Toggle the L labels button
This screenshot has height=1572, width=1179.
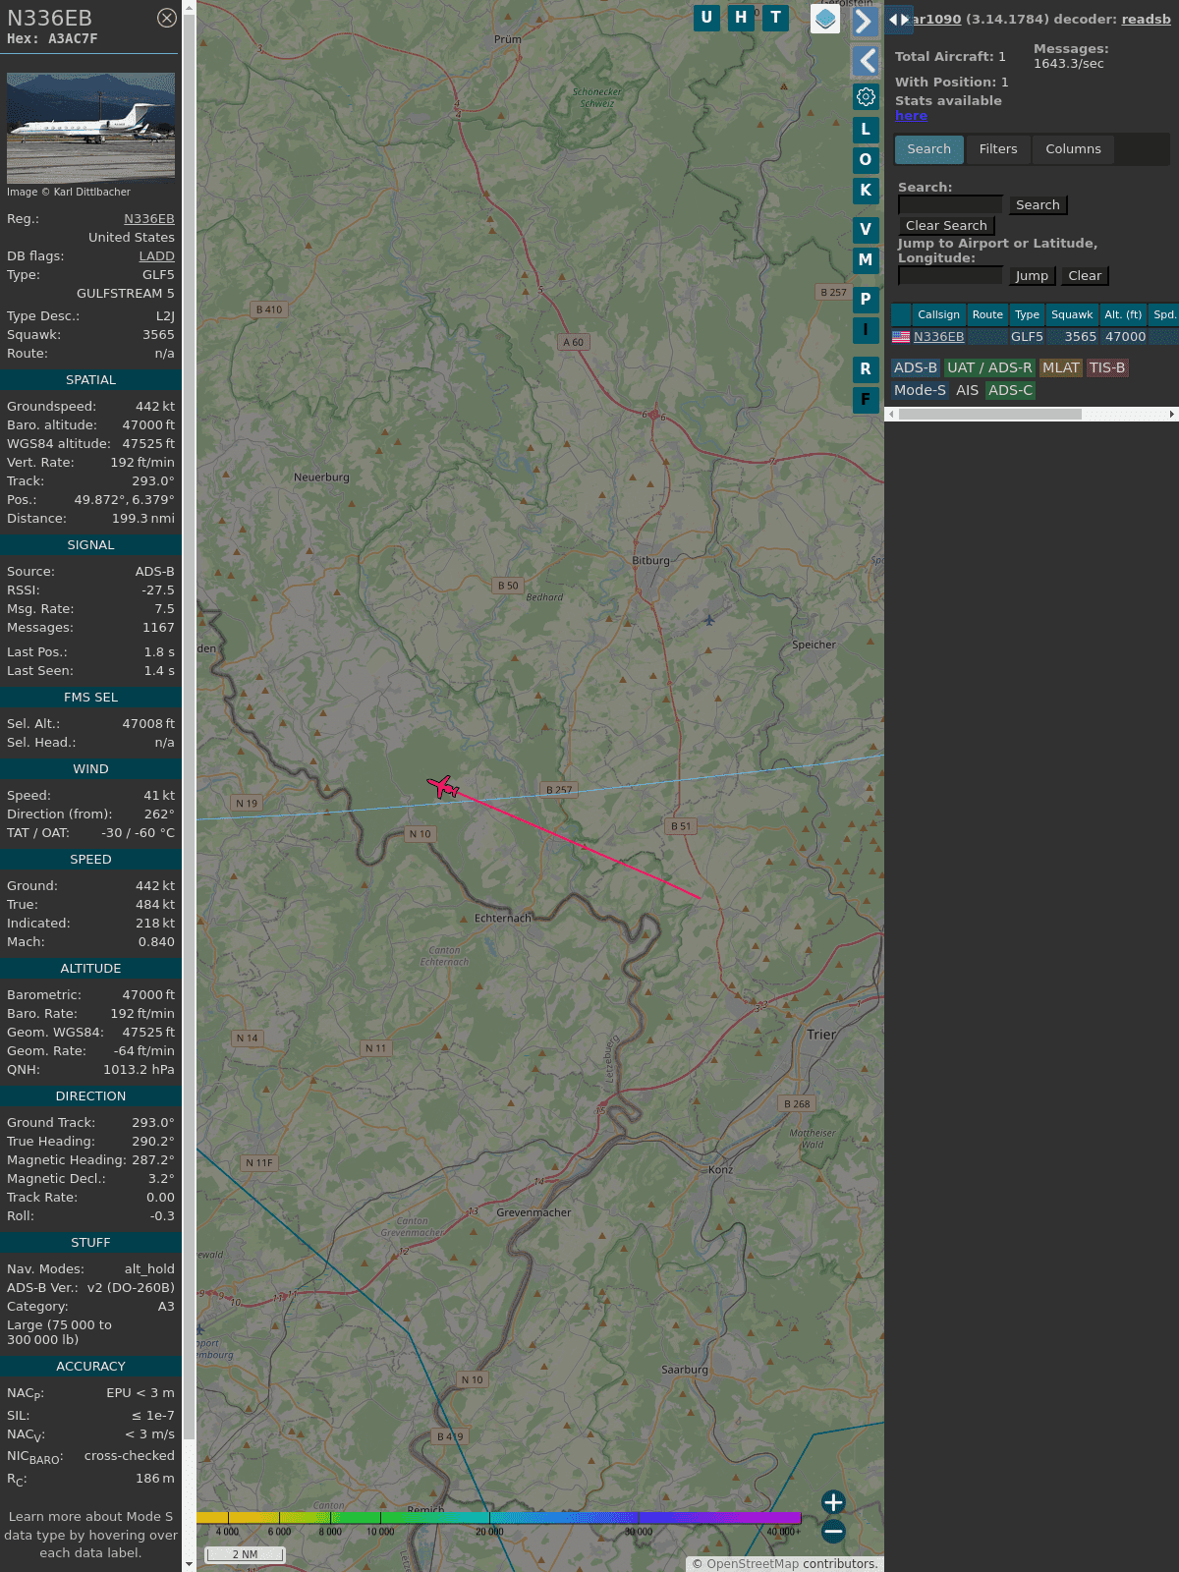(866, 130)
